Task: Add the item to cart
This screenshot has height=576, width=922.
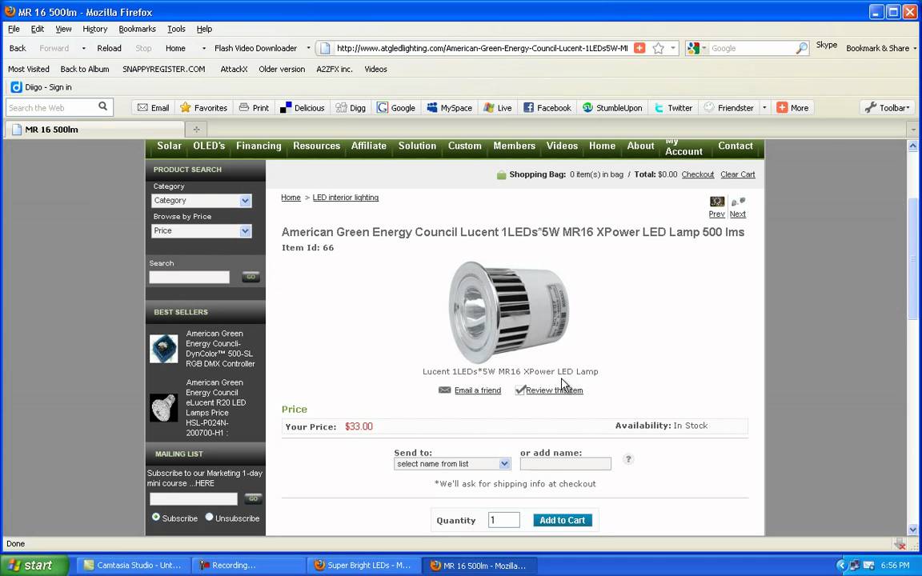Action: pos(562,520)
